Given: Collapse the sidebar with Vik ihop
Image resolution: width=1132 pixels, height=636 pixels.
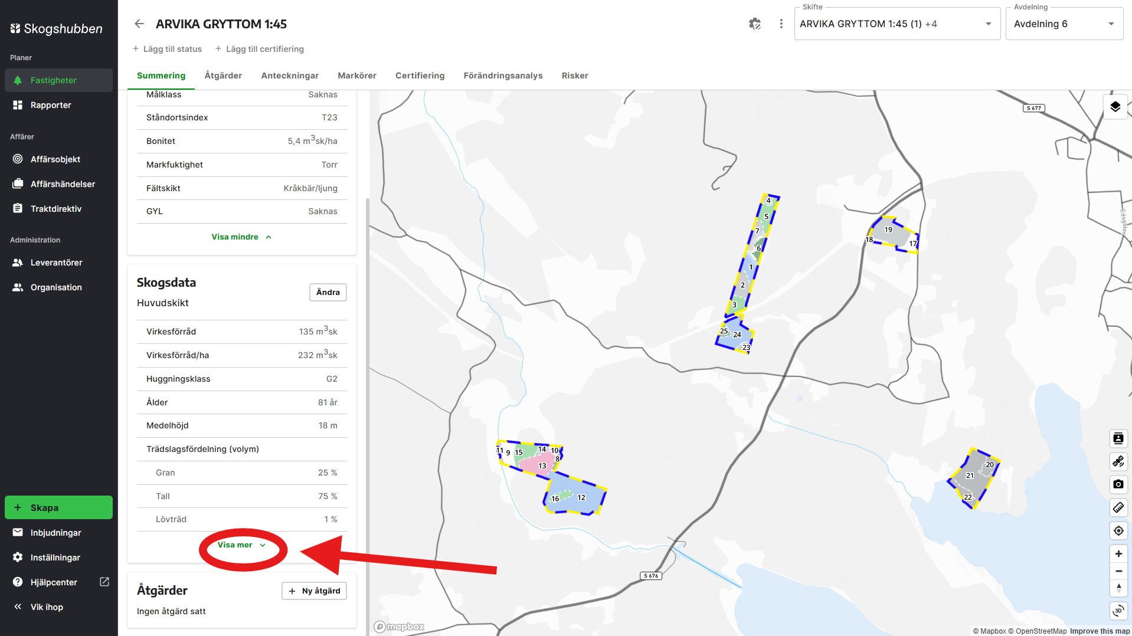Looking at the screenshot, I should click(58, 607).
